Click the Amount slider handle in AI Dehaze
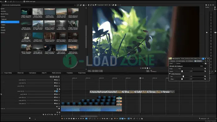 pos(182,71)
